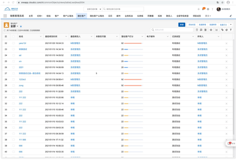Open list settings gear icon
This screenshot has height=160, width=236.
click(211, 30)
